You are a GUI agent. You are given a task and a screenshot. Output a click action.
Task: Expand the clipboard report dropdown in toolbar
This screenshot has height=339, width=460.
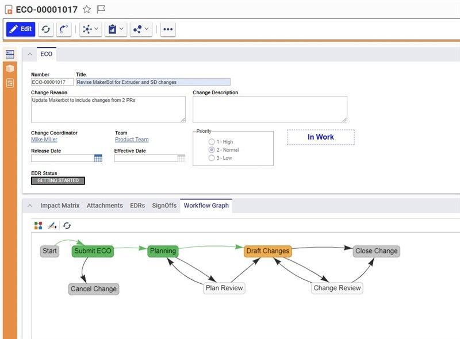(x=116, y=29)
